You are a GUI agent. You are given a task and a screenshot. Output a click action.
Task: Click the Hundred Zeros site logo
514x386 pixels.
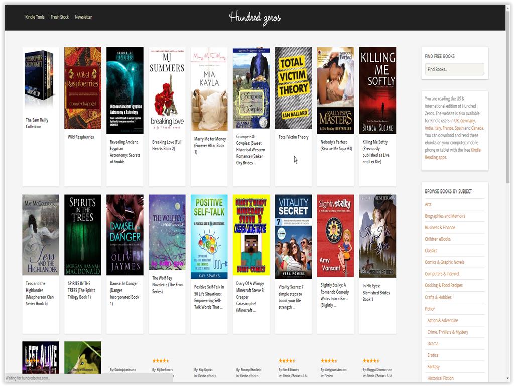[x=254, y=18]
